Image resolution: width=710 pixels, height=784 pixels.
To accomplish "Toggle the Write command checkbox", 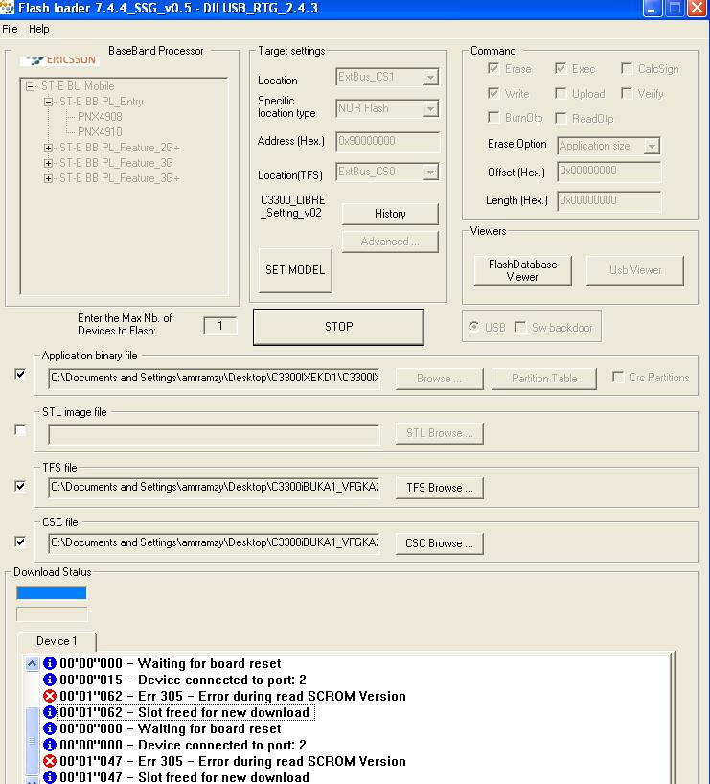I will (x=493, y=93).
